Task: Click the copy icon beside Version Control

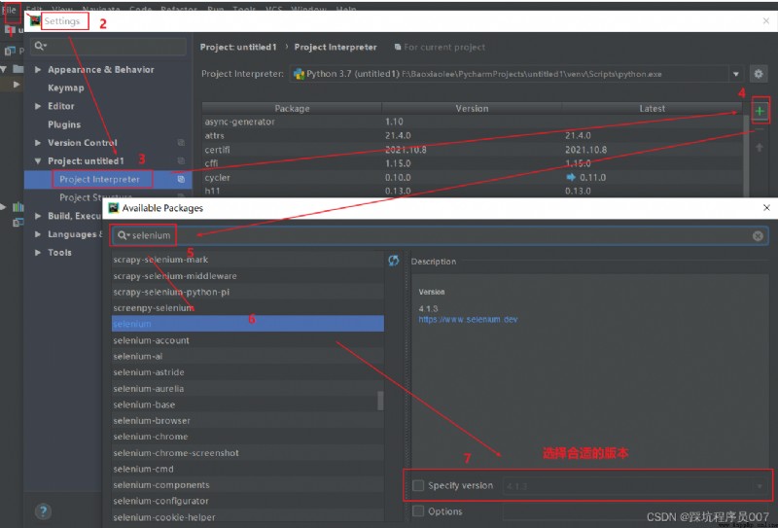Action: (181, 142)
